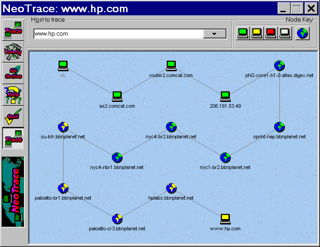Click the 'paloalto-cr3.bbnplanet.net' label
This screenshot has height=247, width=320.
pos(117,229)
